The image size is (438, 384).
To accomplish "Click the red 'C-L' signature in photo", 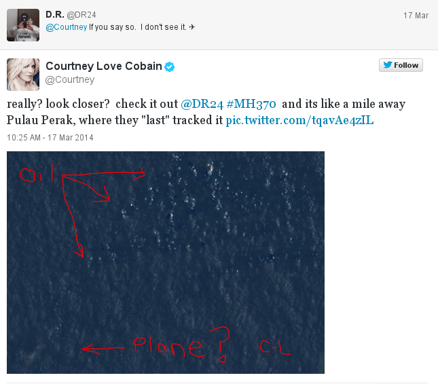I will pyautogui.click(x=275, y=349).
